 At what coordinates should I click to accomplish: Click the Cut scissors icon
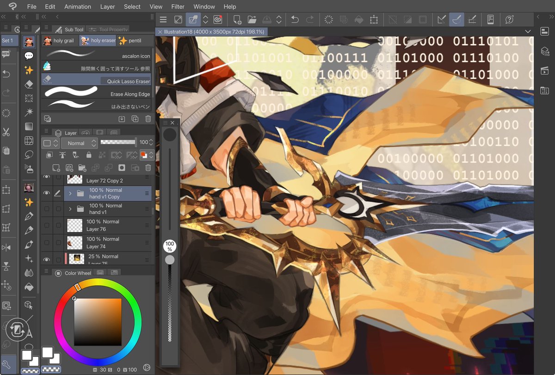[6, 132]
